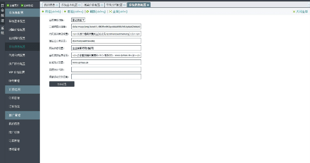Select the 系统 vertical channel in the far-left strip
The width and height of the screenshot is (310, 163).
(2, 31)
